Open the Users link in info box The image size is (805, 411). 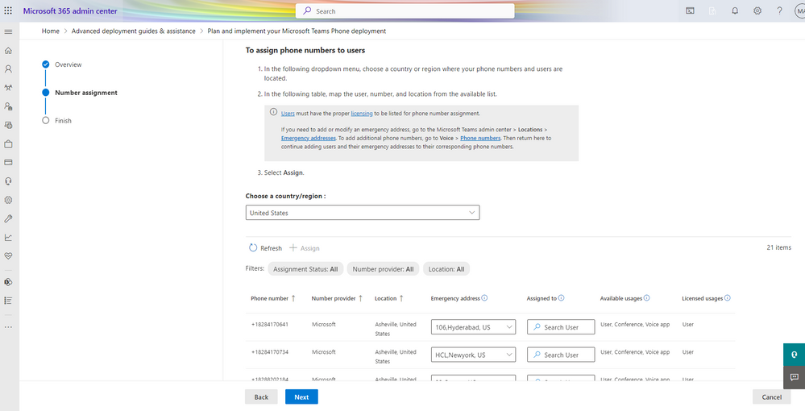pyautogui.click(x=288, y=113)
